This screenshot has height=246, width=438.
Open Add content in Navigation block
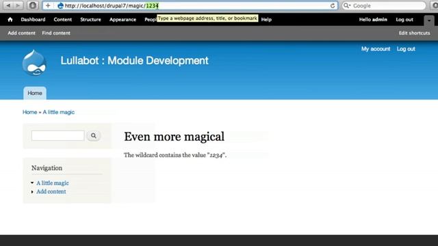51,191
